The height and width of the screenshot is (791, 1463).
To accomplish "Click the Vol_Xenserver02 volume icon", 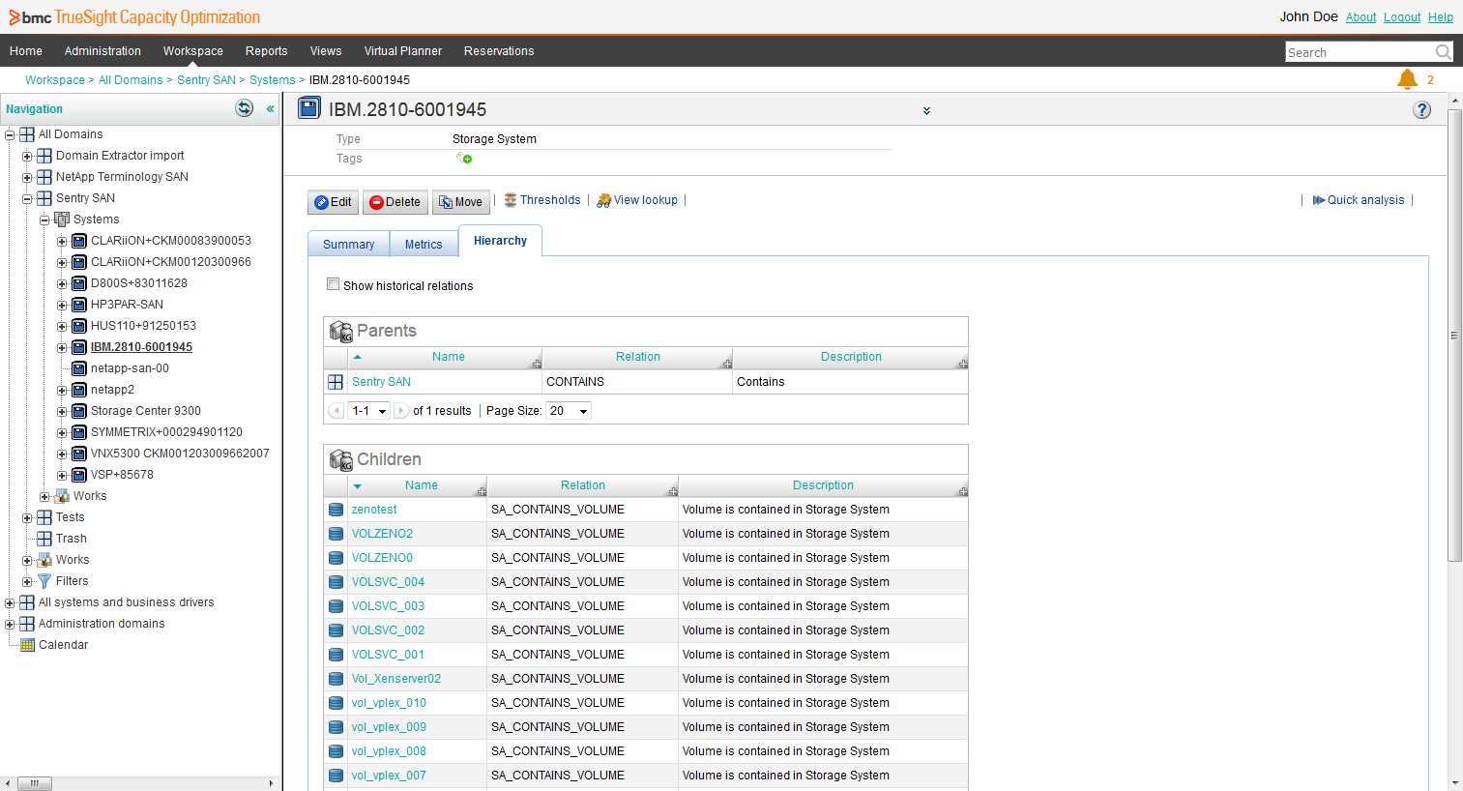I will [x=336, y=679].
